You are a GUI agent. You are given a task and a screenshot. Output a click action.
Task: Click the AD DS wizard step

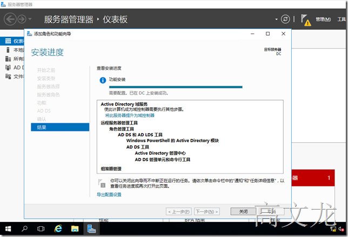[44, 111]
